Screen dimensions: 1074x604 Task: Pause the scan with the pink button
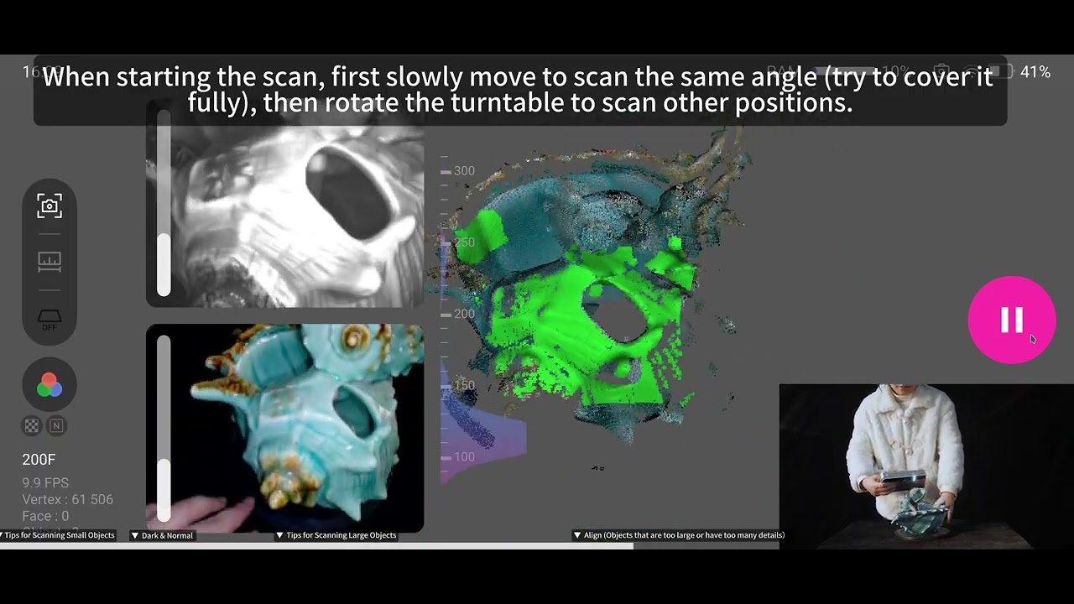pyautogui.click(x=1011, y=320)
